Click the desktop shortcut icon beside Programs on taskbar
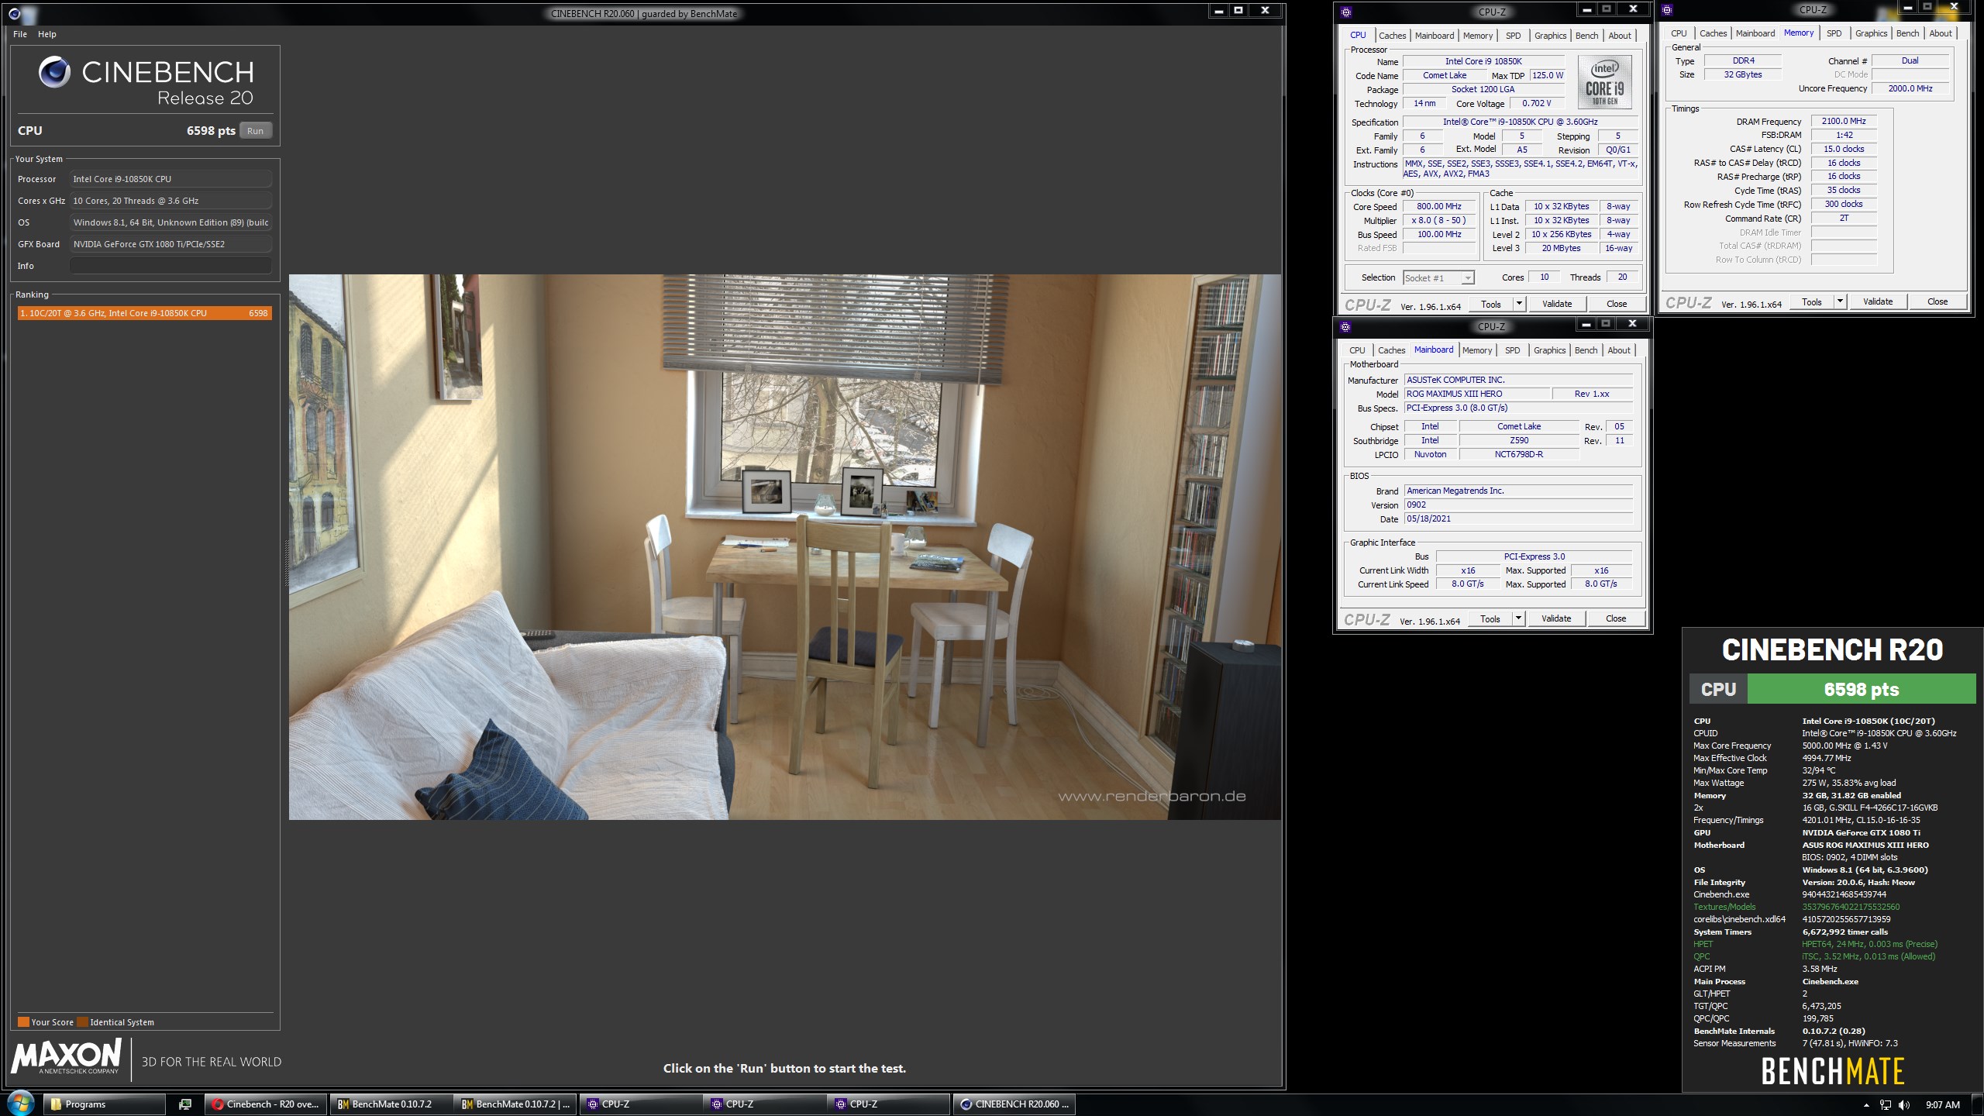Screen dimensions: 1984x1116 click(x=185, y=1104)
